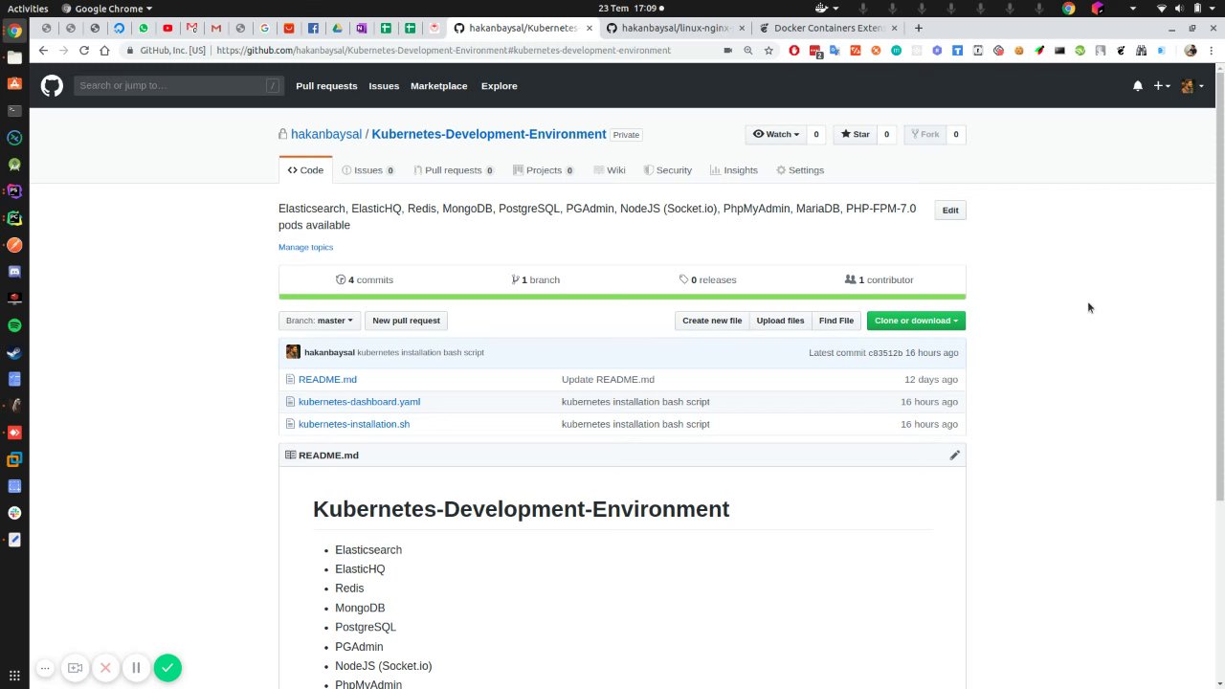Click the zoom magnifier icon in address bar
Screen dimensions: 1225x689
pos(748,50)
